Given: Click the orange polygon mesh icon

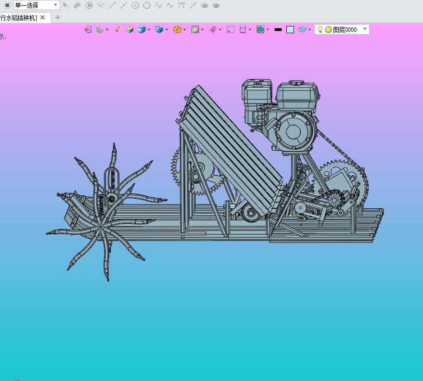Looking at the screenshot, I should pyautogui.click(x=177, y=29).
